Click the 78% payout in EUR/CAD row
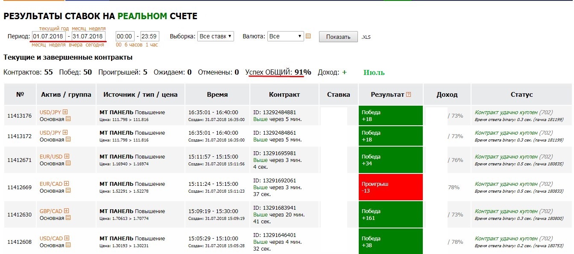This screenshot has width=574, height=254. (454, 187)
